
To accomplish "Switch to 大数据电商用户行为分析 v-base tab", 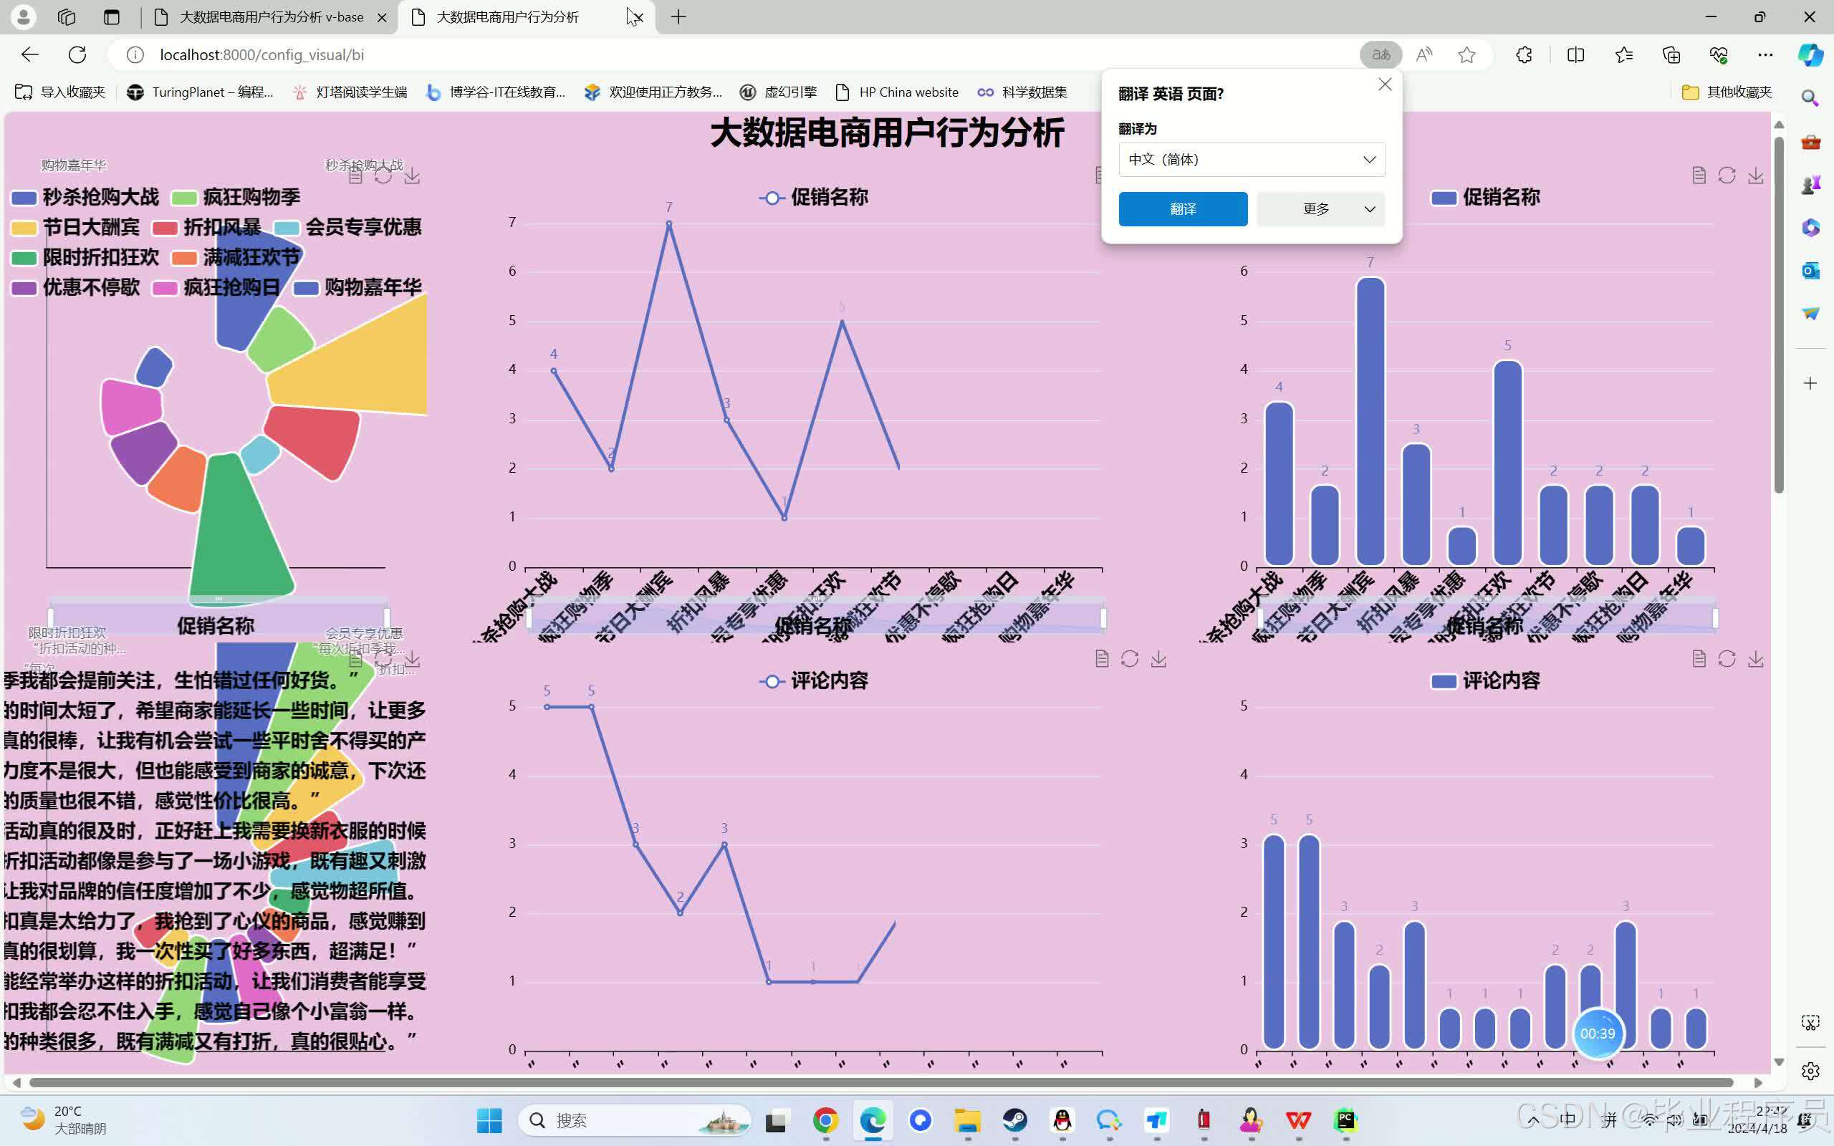I will point(271,16).
